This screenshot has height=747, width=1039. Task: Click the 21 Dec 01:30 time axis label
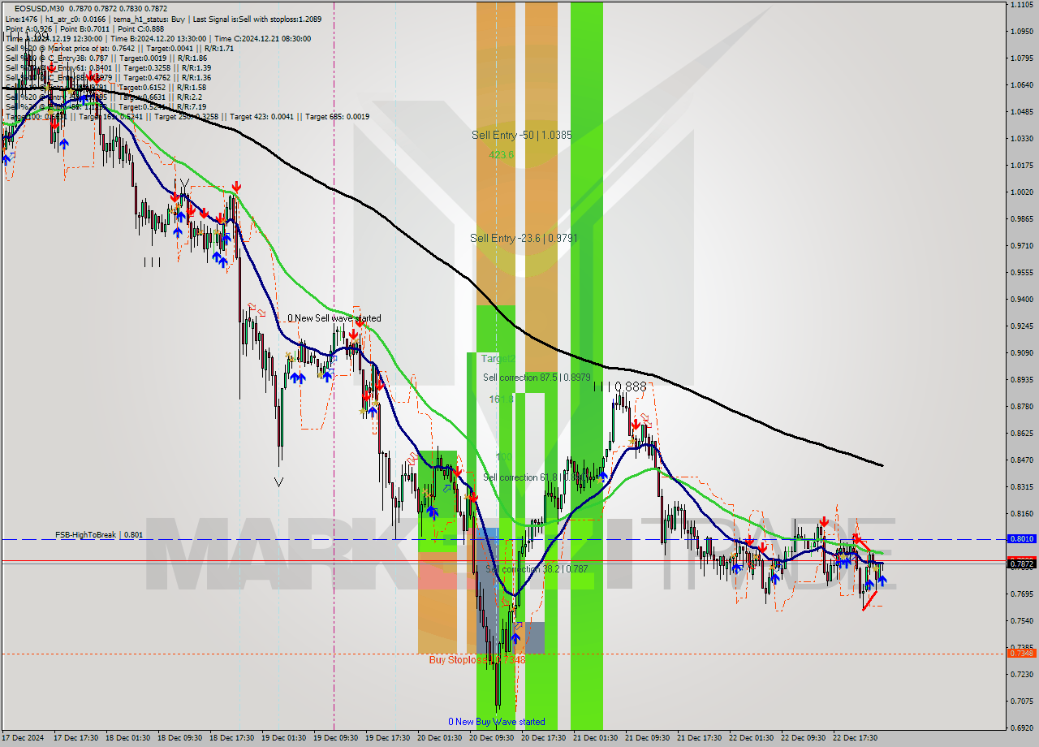coord(595,738)
